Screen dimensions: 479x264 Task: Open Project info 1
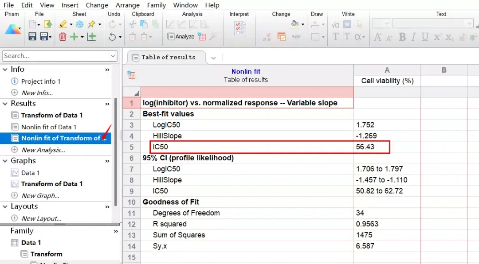click(41, 82)
